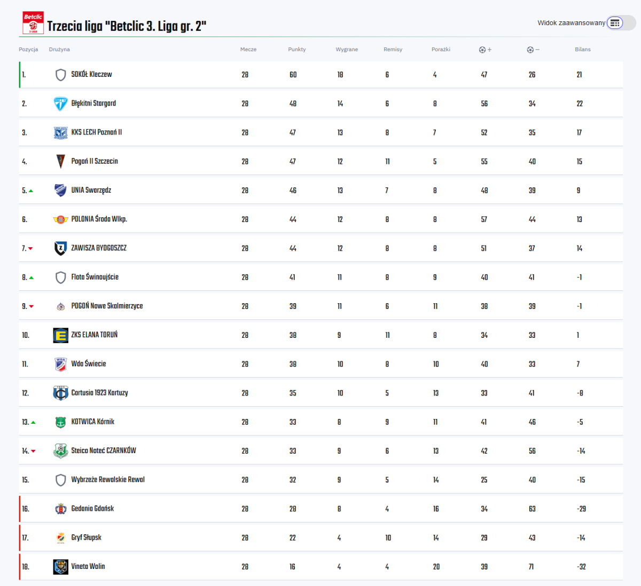This screenshot has height=586, width=641.
Task: Click the Wygrane column header
Action: (x=347, y=50)
